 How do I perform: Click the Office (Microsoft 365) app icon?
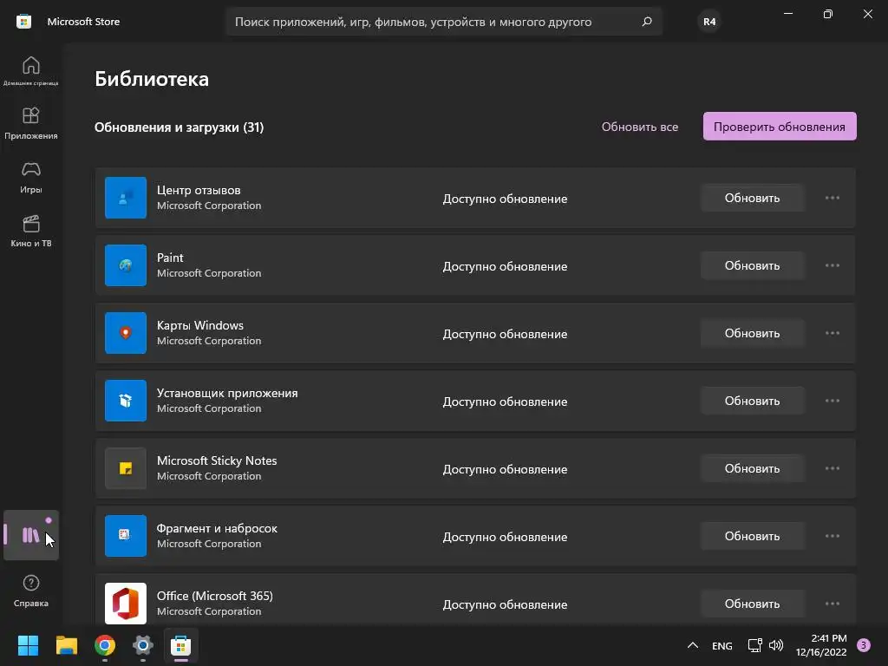(126, 604)
